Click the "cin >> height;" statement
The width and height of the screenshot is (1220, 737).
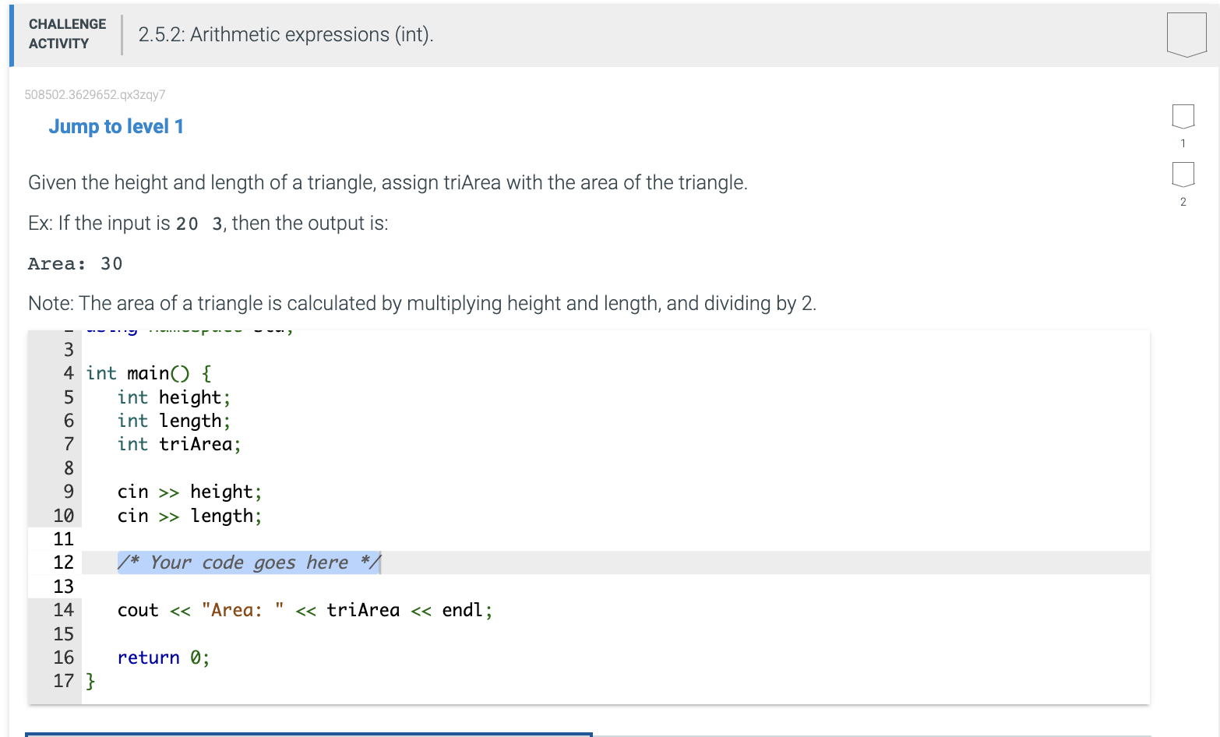[x=189, y=492]
